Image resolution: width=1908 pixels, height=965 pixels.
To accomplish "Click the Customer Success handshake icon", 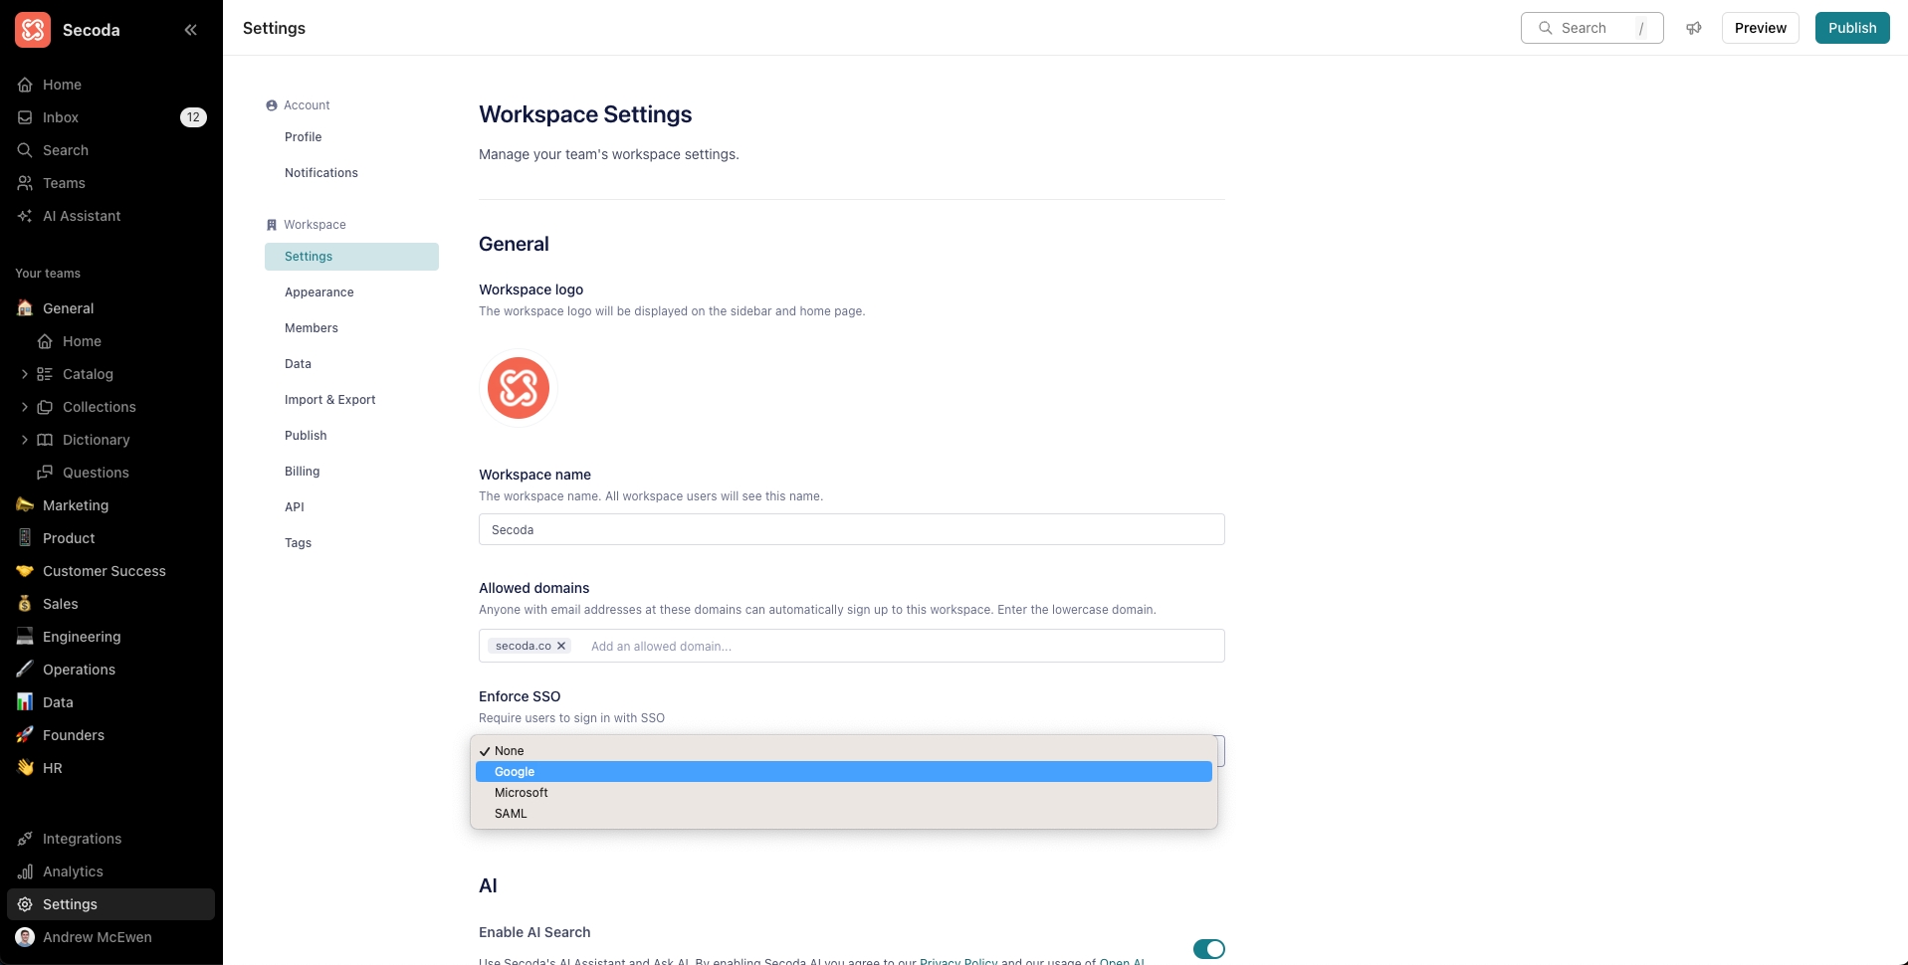I will [x=25, y=571].
